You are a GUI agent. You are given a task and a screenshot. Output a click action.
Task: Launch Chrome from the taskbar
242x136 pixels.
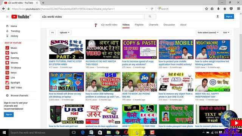(x=118, y=133)
